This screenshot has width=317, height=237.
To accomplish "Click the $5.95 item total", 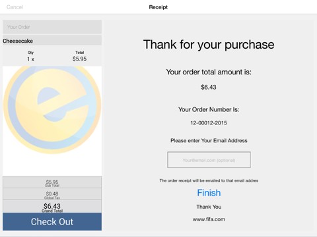I will tap(79, 59).
